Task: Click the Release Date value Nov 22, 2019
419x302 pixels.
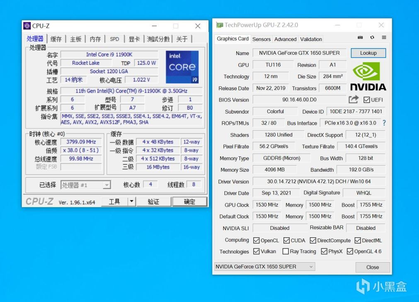Action: click(271, 88)
